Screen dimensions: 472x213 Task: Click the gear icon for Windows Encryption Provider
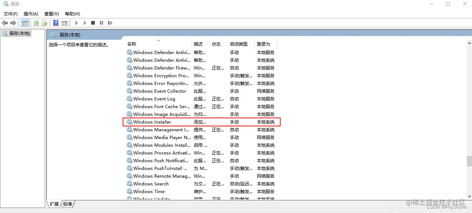click(x=129, y=75)
